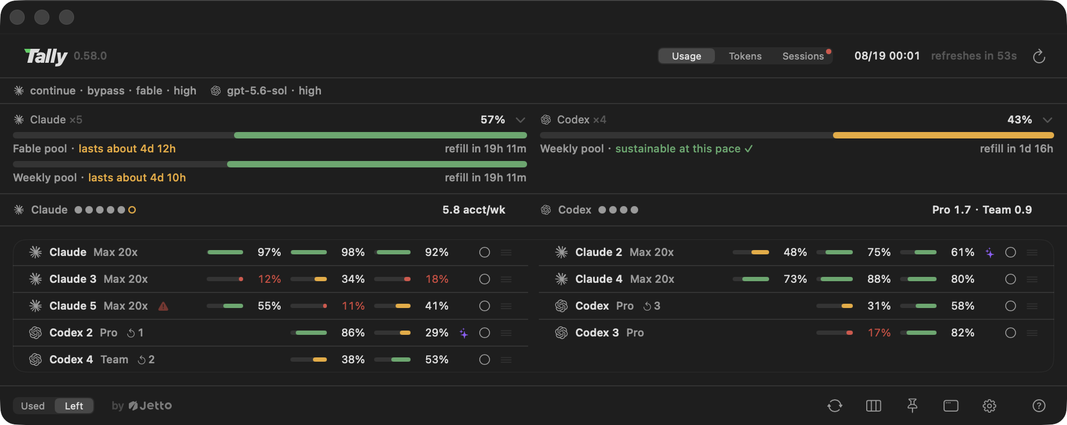Click the drag handle on Claude 2 row
The image size is (1067, 425).
tap(1032, 252)
